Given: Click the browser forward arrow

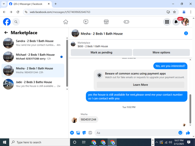Looking at the screenshot, I should pyautogui.click(x=11, y=12).
